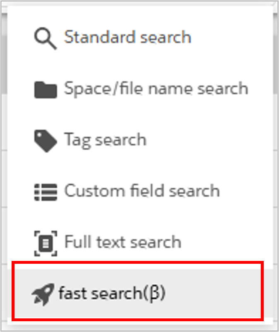
Task: Choose Space/file name search from the menu
Action: pos(156,88)
